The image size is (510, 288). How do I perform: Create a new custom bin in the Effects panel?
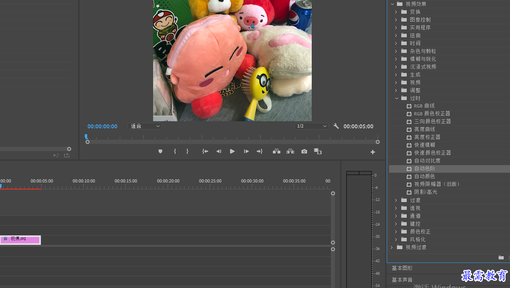501,257
